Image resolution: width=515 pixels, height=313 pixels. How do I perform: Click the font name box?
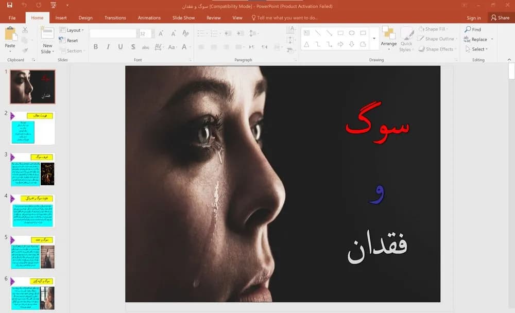coord(113,33)
